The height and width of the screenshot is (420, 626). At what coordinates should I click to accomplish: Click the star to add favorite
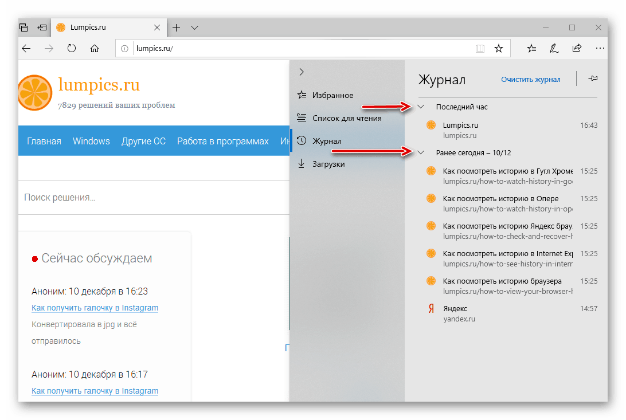click(499, 49)
